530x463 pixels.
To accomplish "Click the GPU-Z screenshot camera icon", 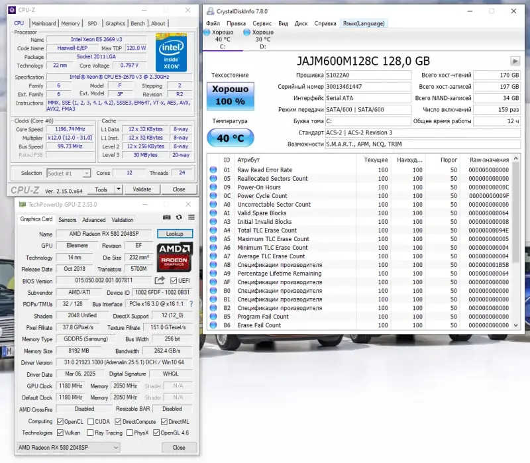I will (167, 217).
